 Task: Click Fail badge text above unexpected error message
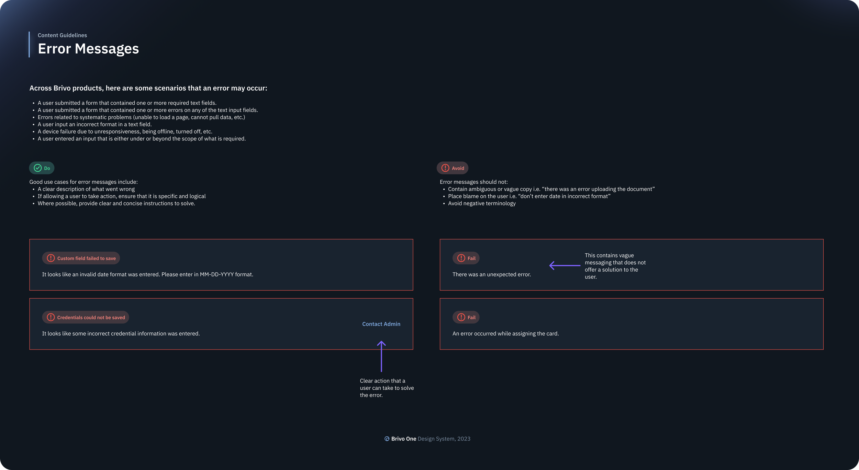471,258
